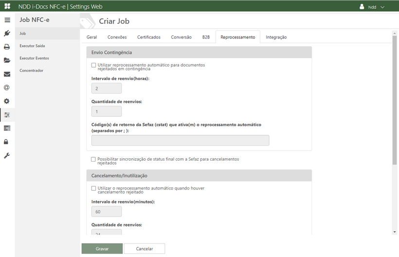399x257 pixels.
Task: Click the Criar Job page title
Action: click(x=114, y=21)
